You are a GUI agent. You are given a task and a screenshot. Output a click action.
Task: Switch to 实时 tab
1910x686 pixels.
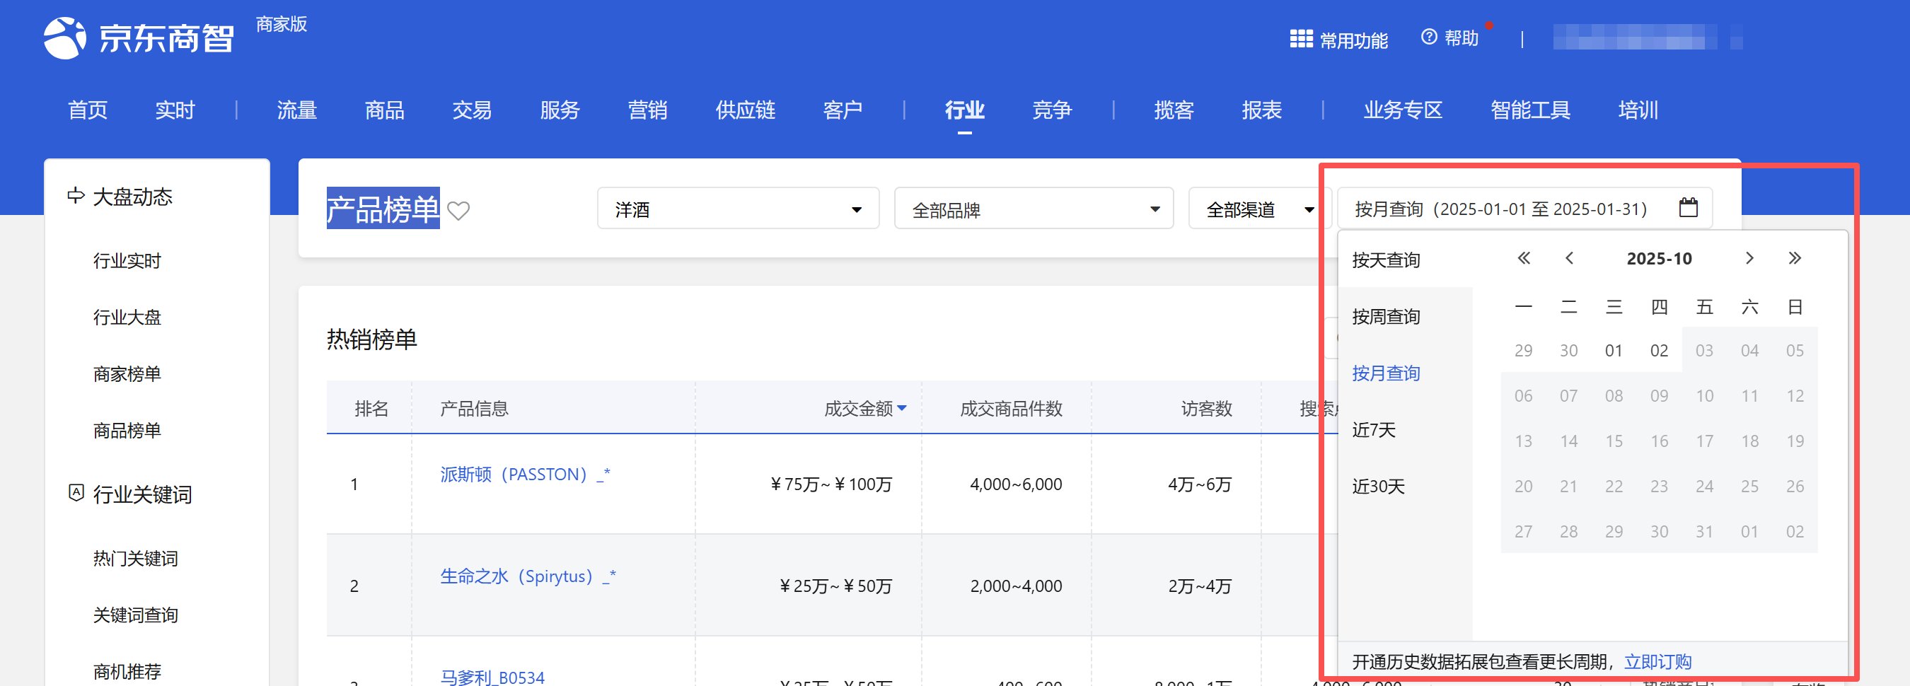coord(175,110)
